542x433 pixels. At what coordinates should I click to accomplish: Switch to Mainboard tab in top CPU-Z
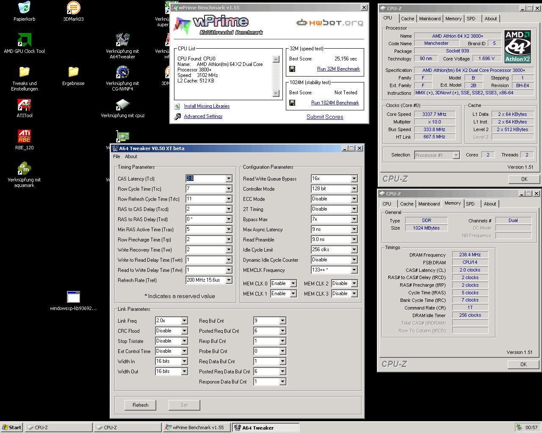pos(430,19)
